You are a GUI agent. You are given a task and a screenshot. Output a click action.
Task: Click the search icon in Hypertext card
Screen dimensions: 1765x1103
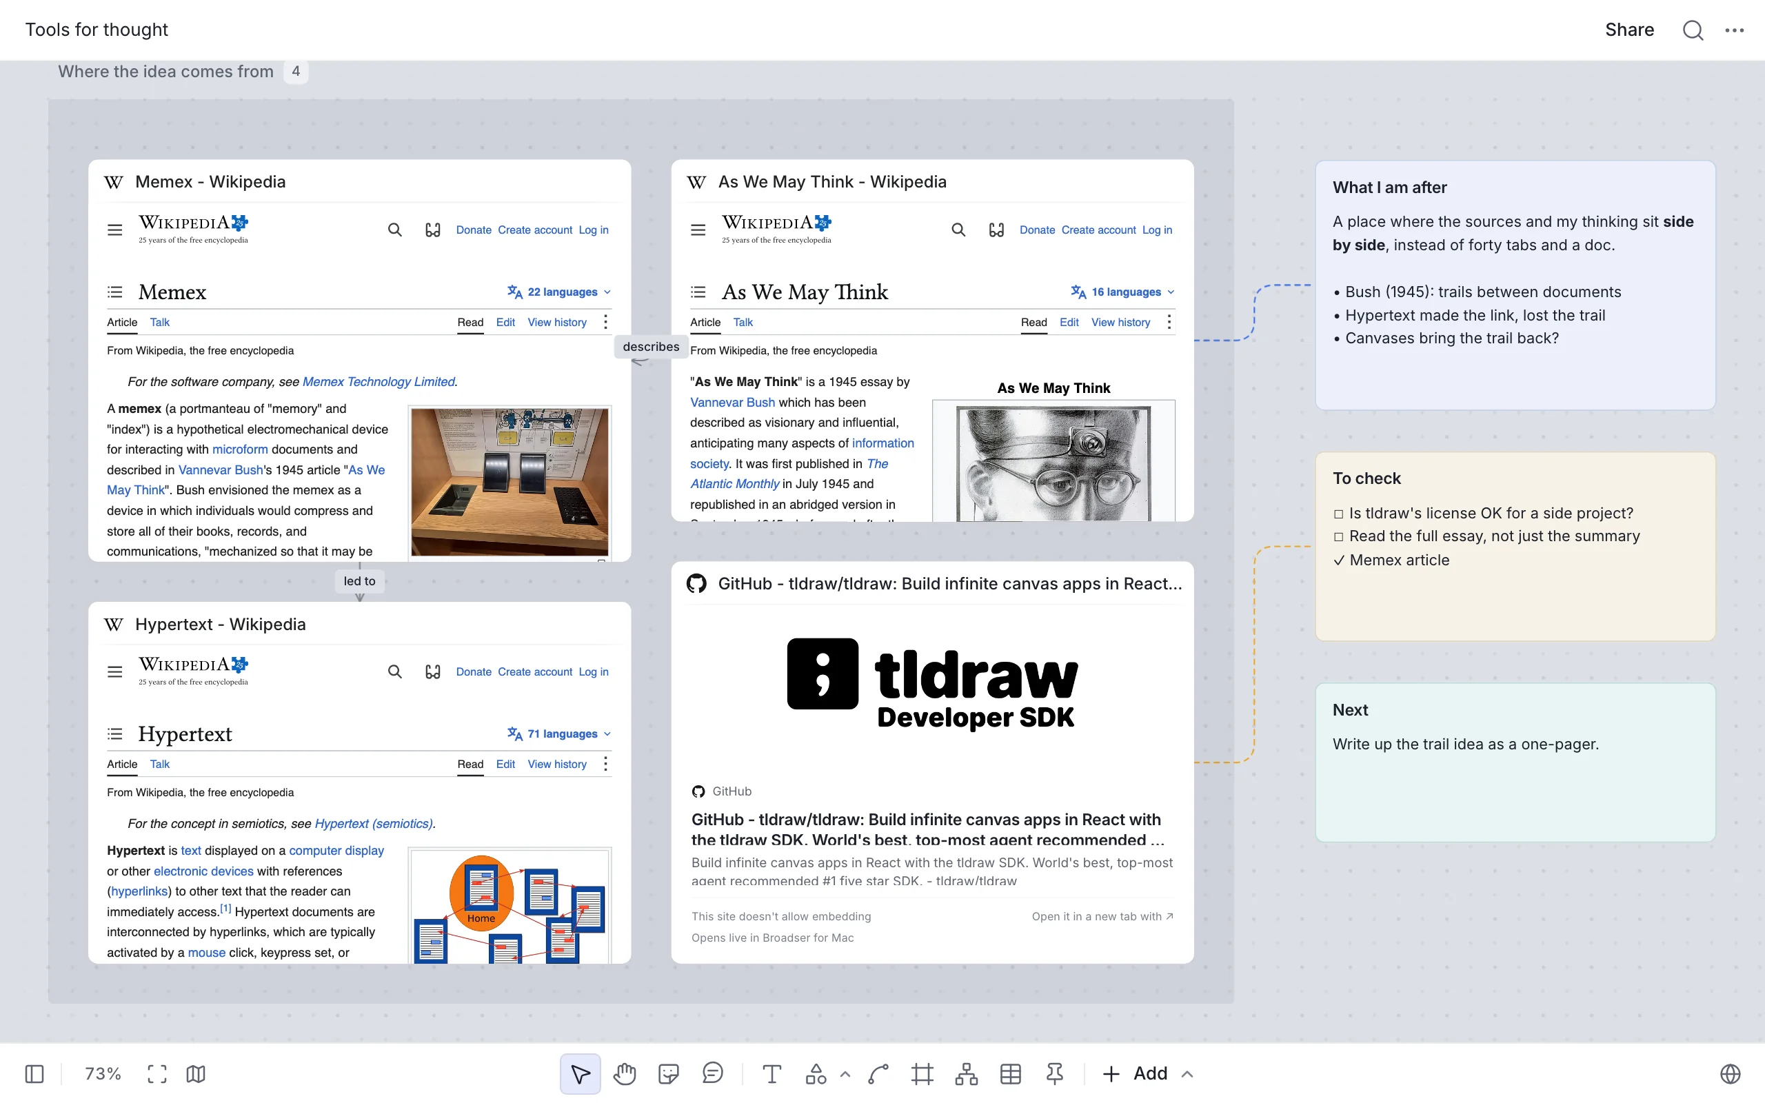tap(394, 672)
